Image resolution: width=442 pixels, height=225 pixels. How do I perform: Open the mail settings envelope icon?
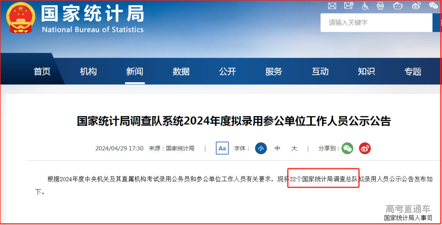point(349,5)
